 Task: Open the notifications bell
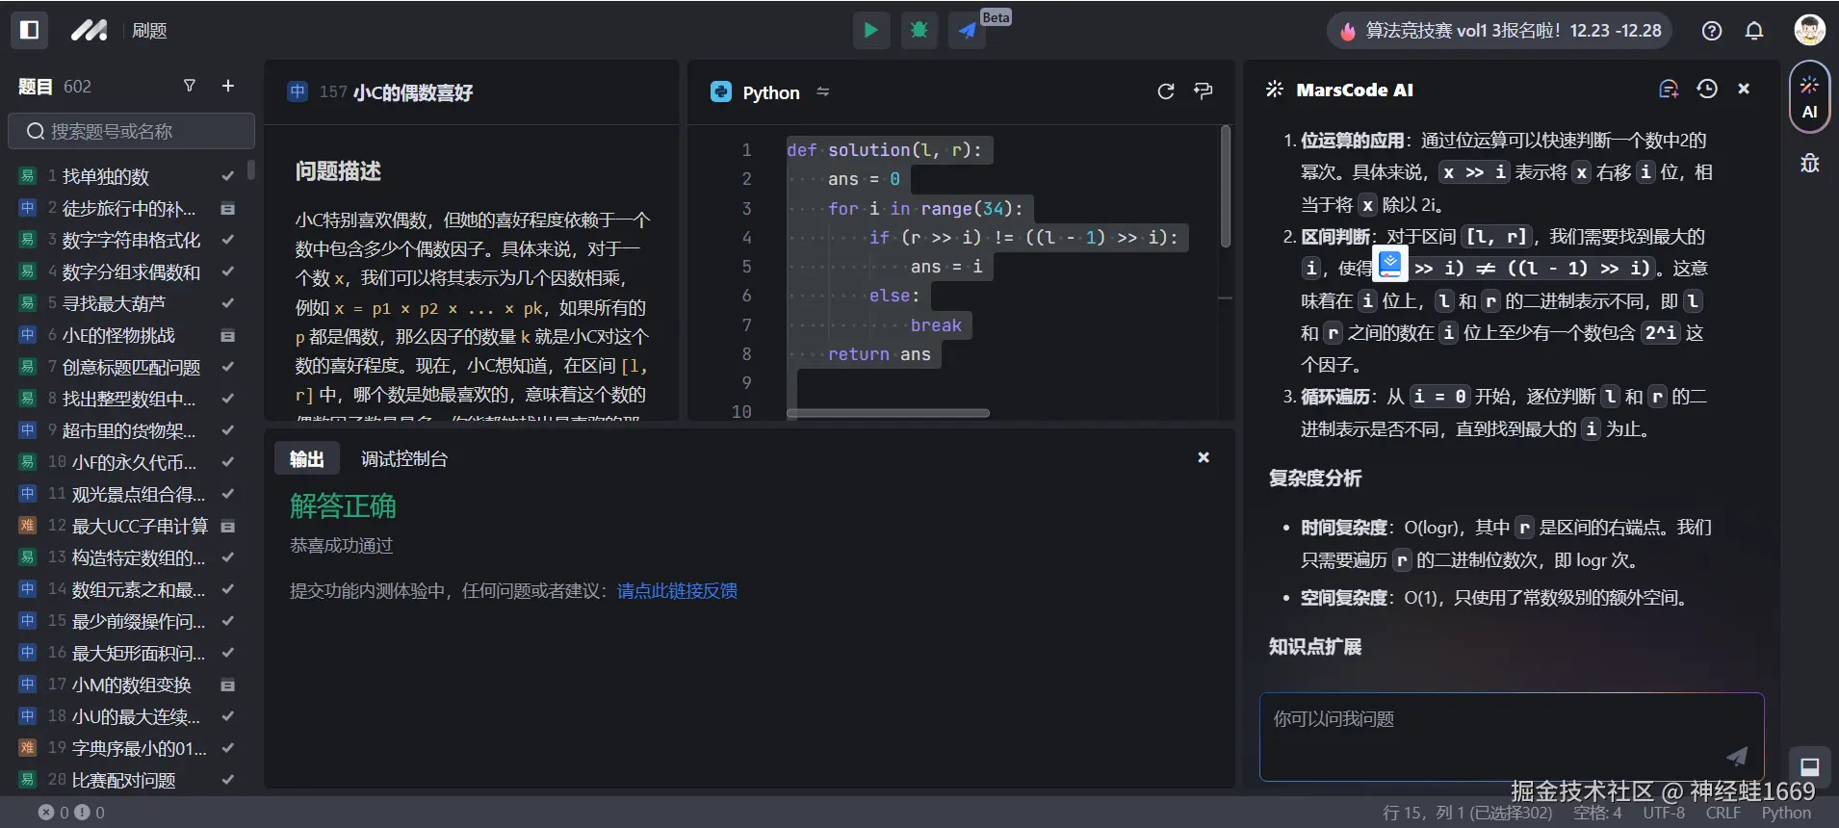(x=1754, y=31)
